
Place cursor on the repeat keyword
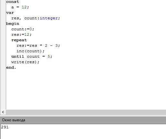19,40
